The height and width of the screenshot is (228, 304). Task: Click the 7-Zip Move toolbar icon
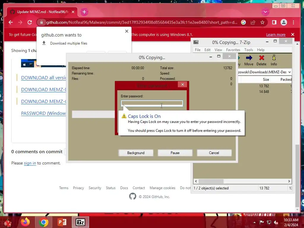[x=249, y=61]
